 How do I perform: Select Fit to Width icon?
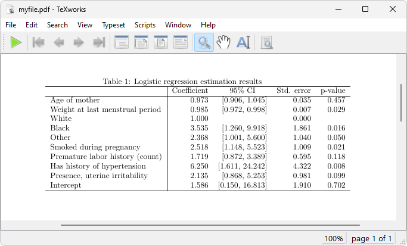pyautogui.click(x=141, y=42)
